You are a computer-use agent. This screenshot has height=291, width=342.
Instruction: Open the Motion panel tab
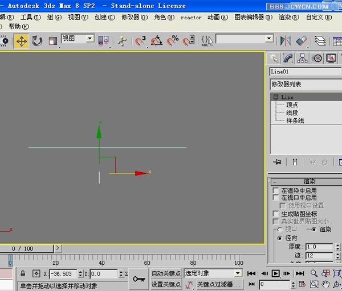click(317, 59)
